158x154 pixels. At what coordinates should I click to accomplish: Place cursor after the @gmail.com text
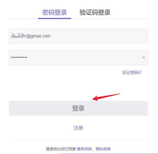(x=51, y=36)
